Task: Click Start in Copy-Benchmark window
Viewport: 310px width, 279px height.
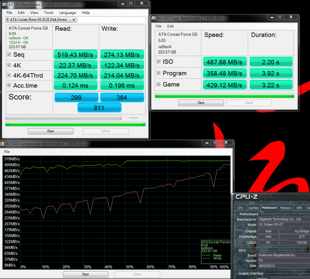Action: tap(201, 103)
